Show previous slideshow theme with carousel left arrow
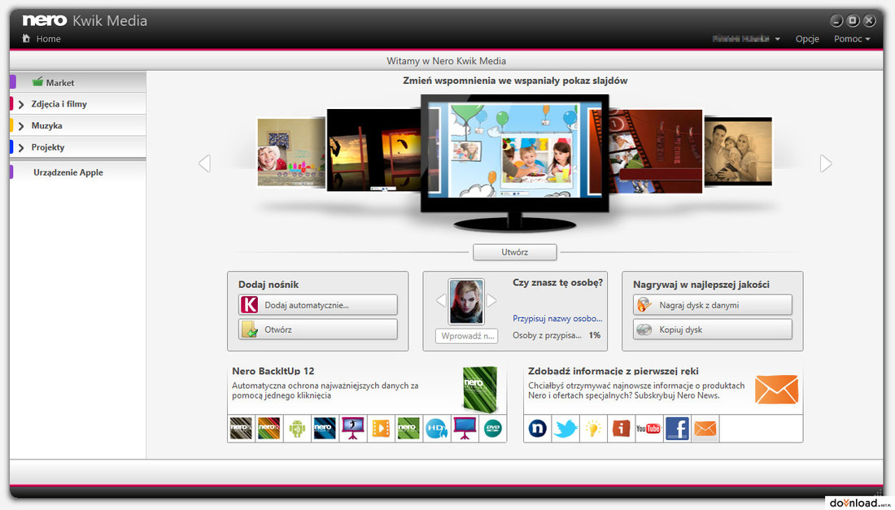The height and width of the screenshot is (510, 895). point(204,163)
